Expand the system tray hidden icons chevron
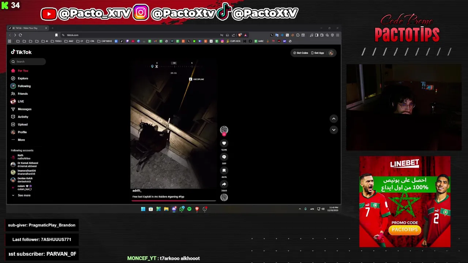 click(300, 209)
